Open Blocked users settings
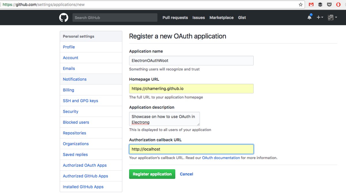The height and width of the screenshot is (195, 346). click(91, 122)
